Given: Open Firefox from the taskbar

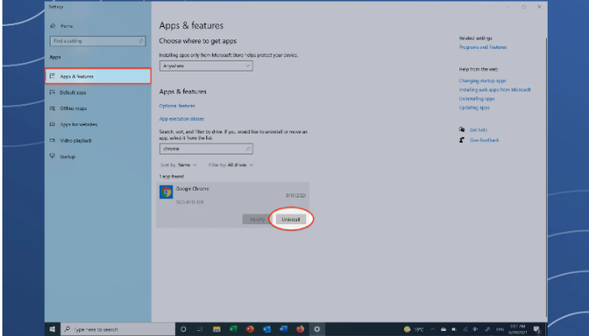Looking at the screenshot, I should [x=300, y=329].
